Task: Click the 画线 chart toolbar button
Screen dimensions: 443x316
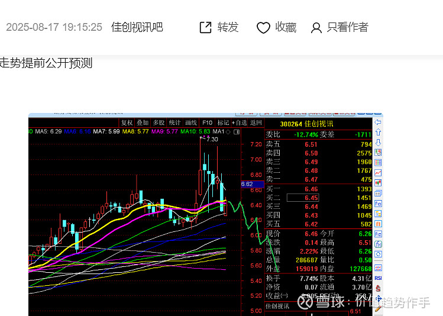Action: tap(190, 122)
